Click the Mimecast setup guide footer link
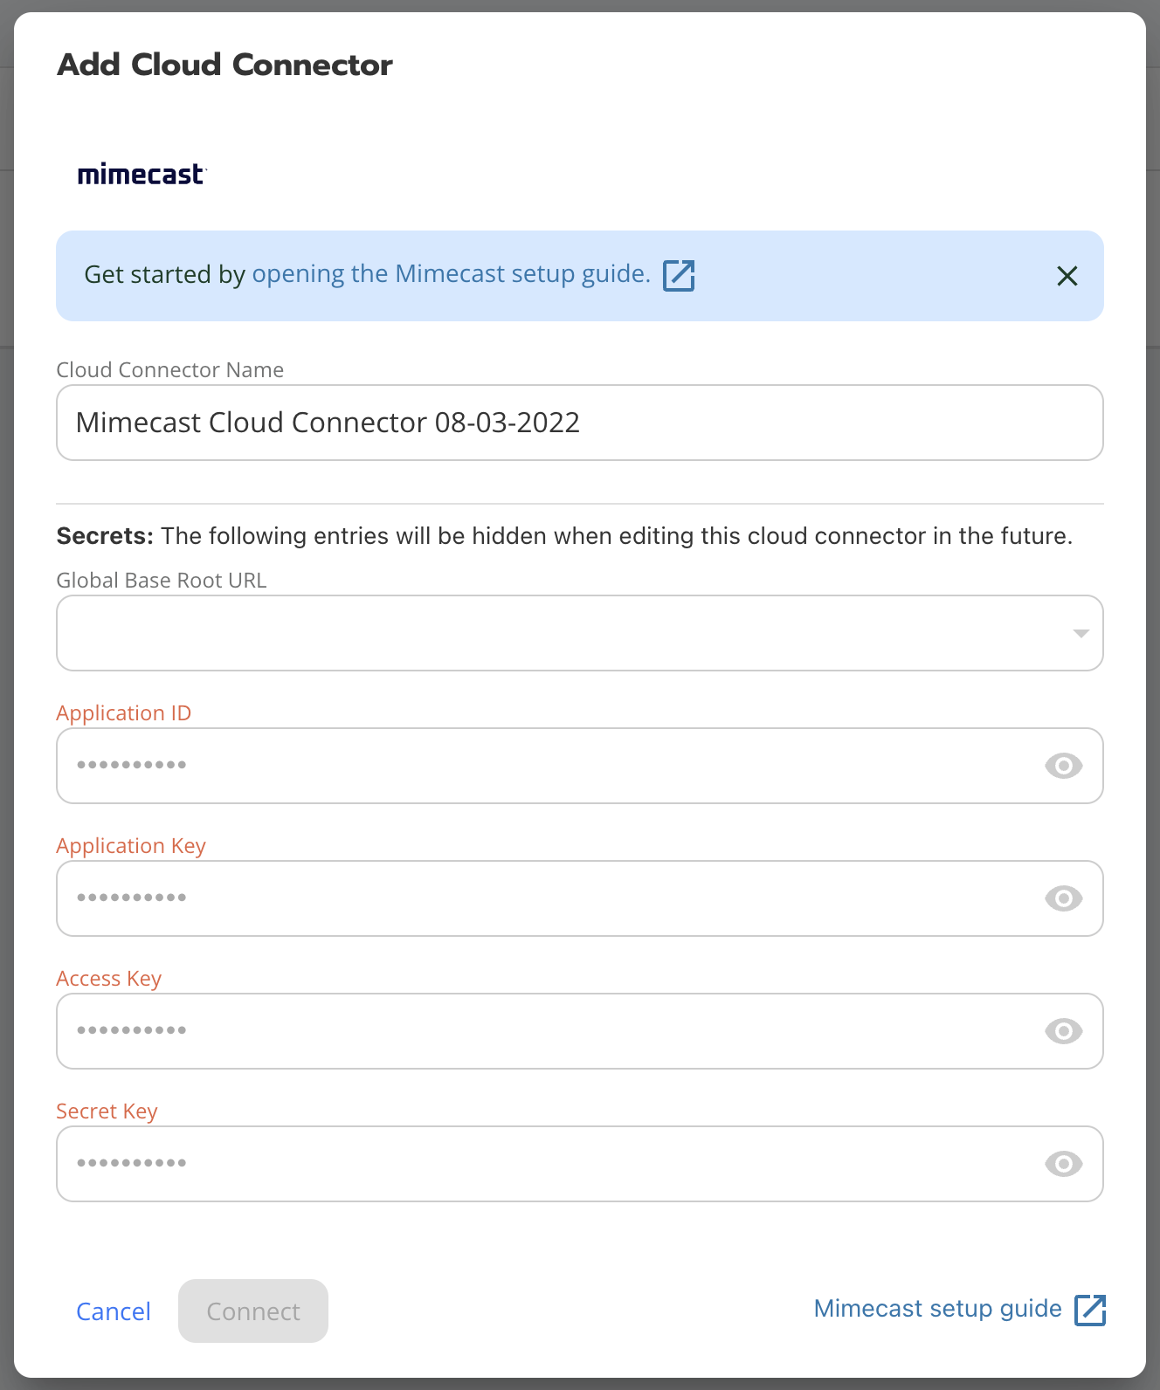1160x1390 pixels. pyautogui.click(x=937, y=1309)
